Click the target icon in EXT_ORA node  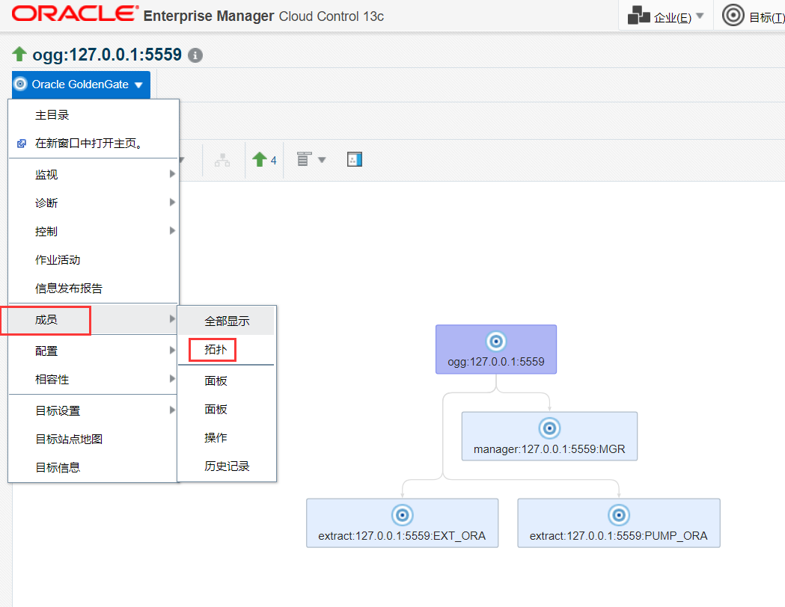tap(402, 515)
